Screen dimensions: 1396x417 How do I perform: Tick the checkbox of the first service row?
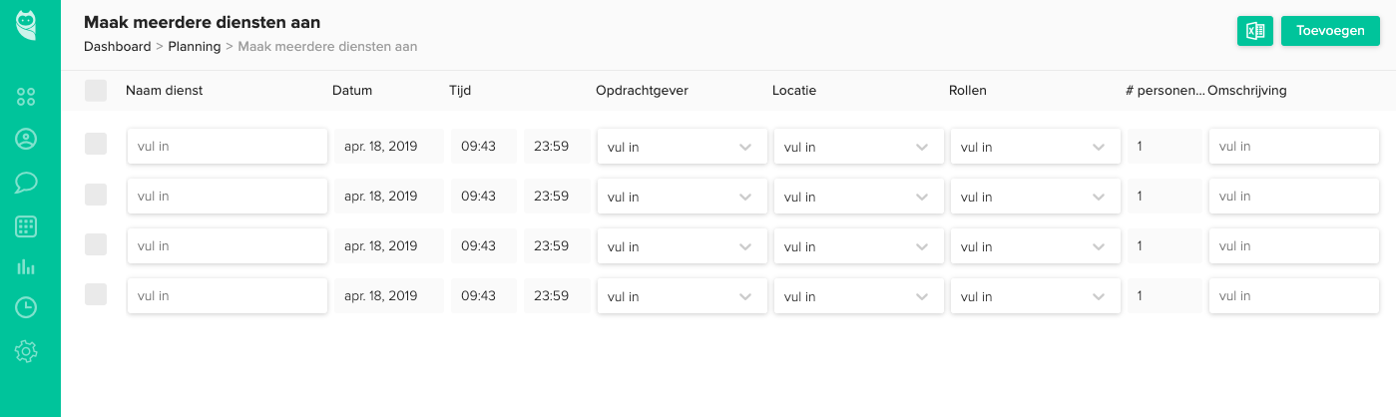point(96,144)
